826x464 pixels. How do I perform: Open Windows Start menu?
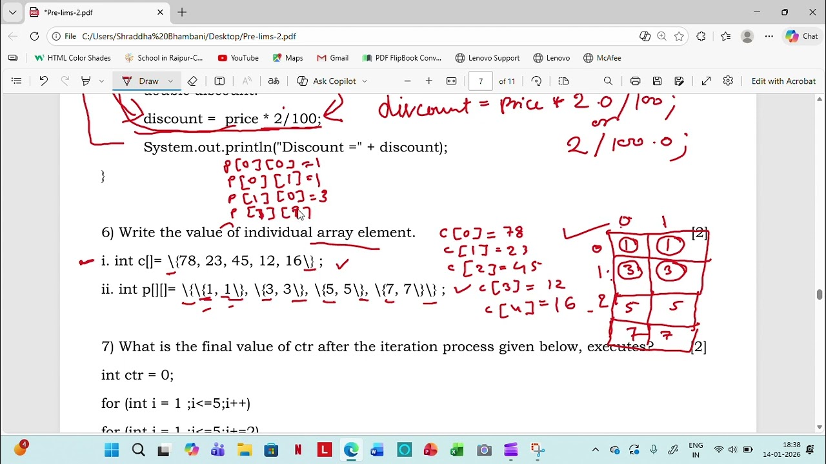point(112,450)
